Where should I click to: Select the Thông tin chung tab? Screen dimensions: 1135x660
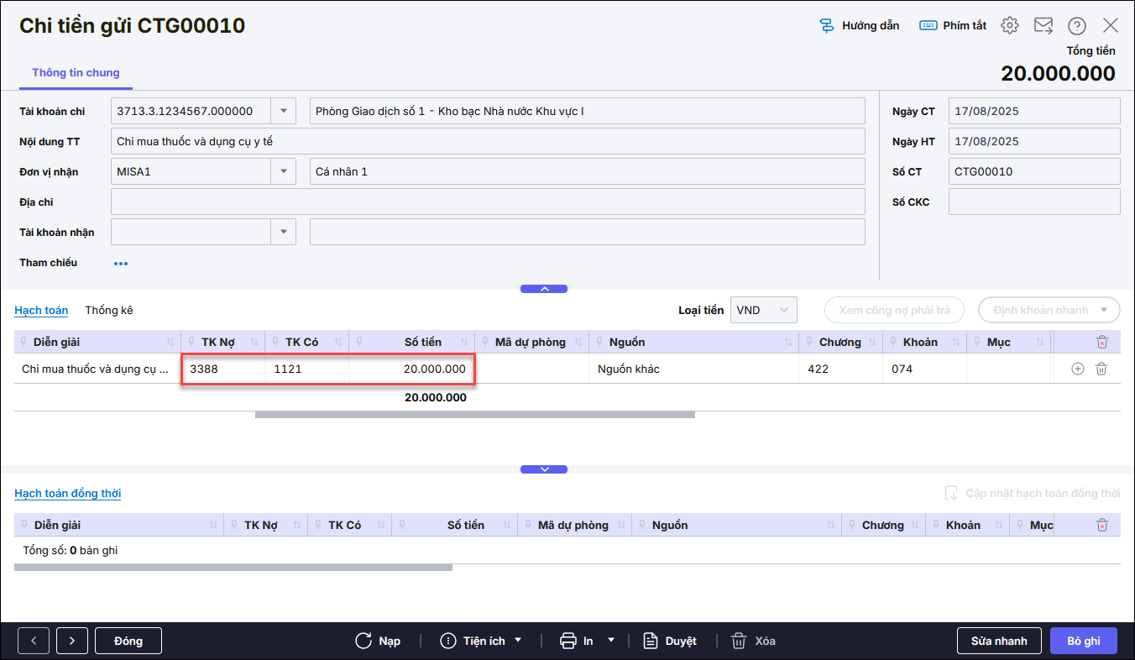[76, 73]
